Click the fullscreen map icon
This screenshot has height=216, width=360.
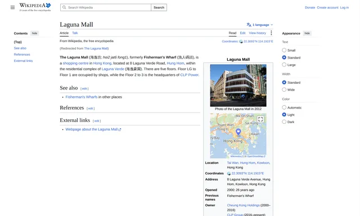pyautogui.click(x=260, y=119)
